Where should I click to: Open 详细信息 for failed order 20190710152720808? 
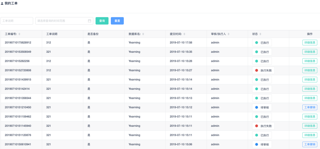tap(310, 70)
